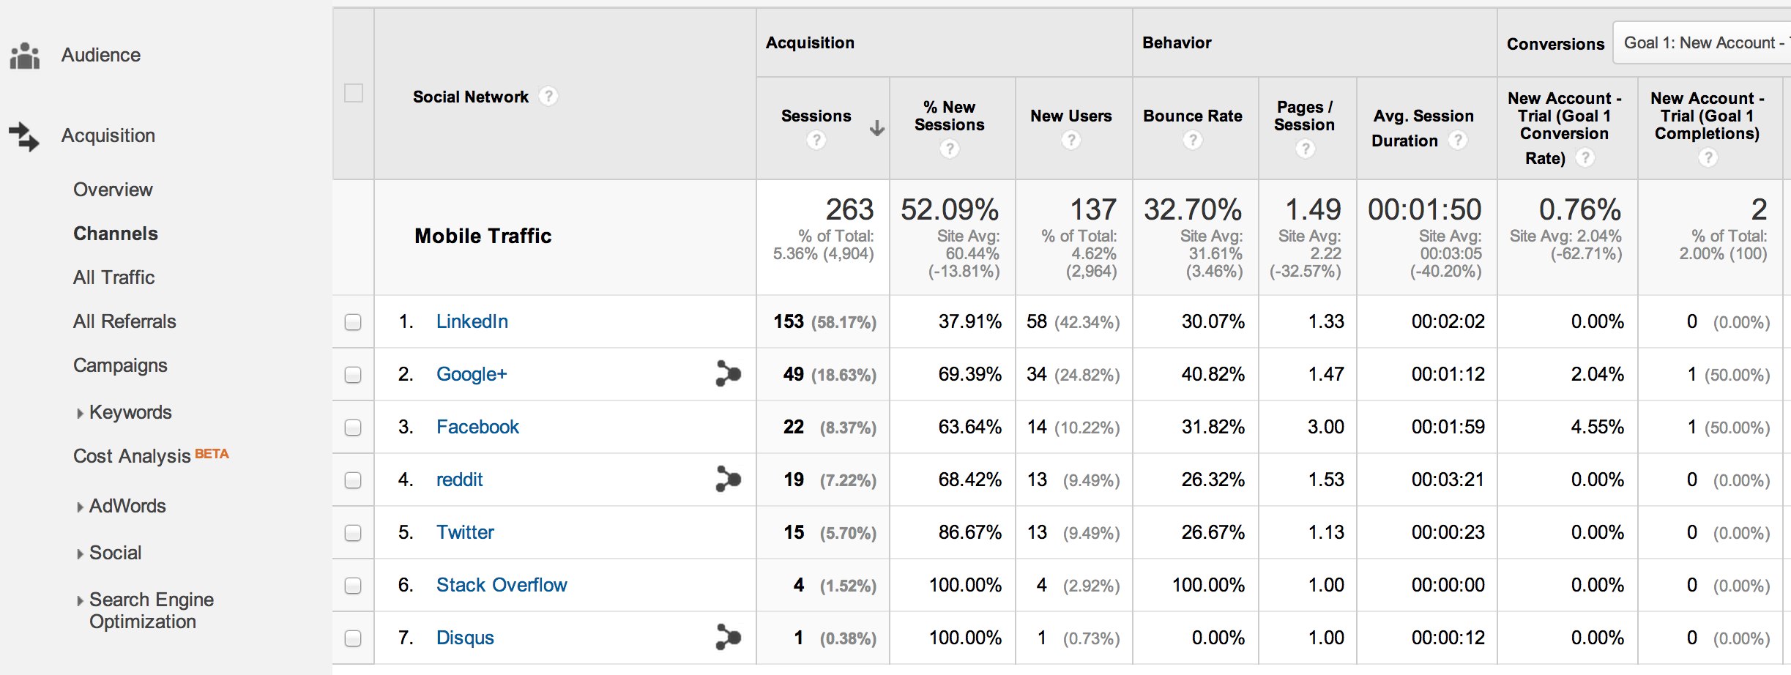Click the social data hub icon beside Disqus

(728, 638)
